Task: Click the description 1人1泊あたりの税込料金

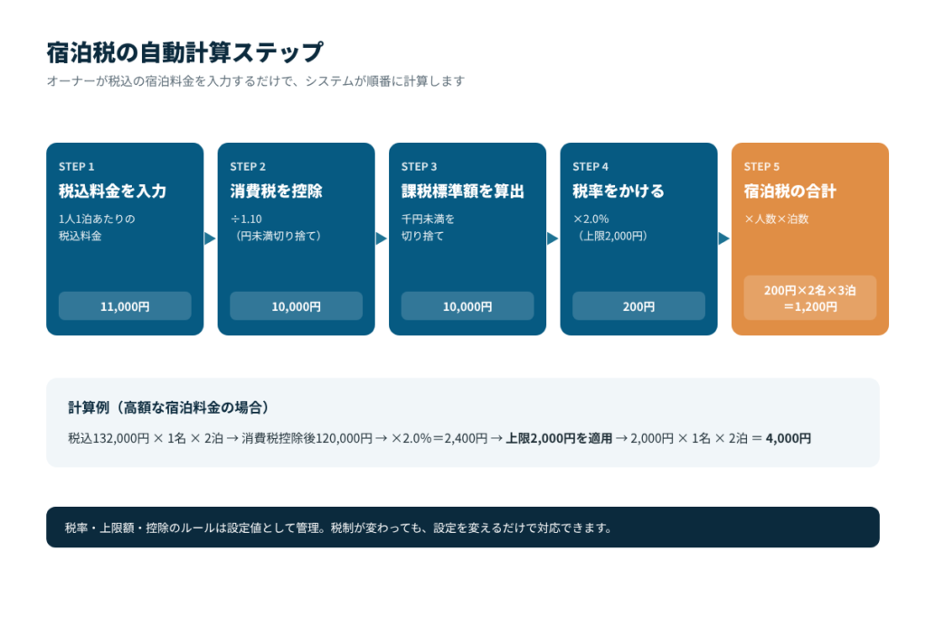Action: click(x=97, y=227)
